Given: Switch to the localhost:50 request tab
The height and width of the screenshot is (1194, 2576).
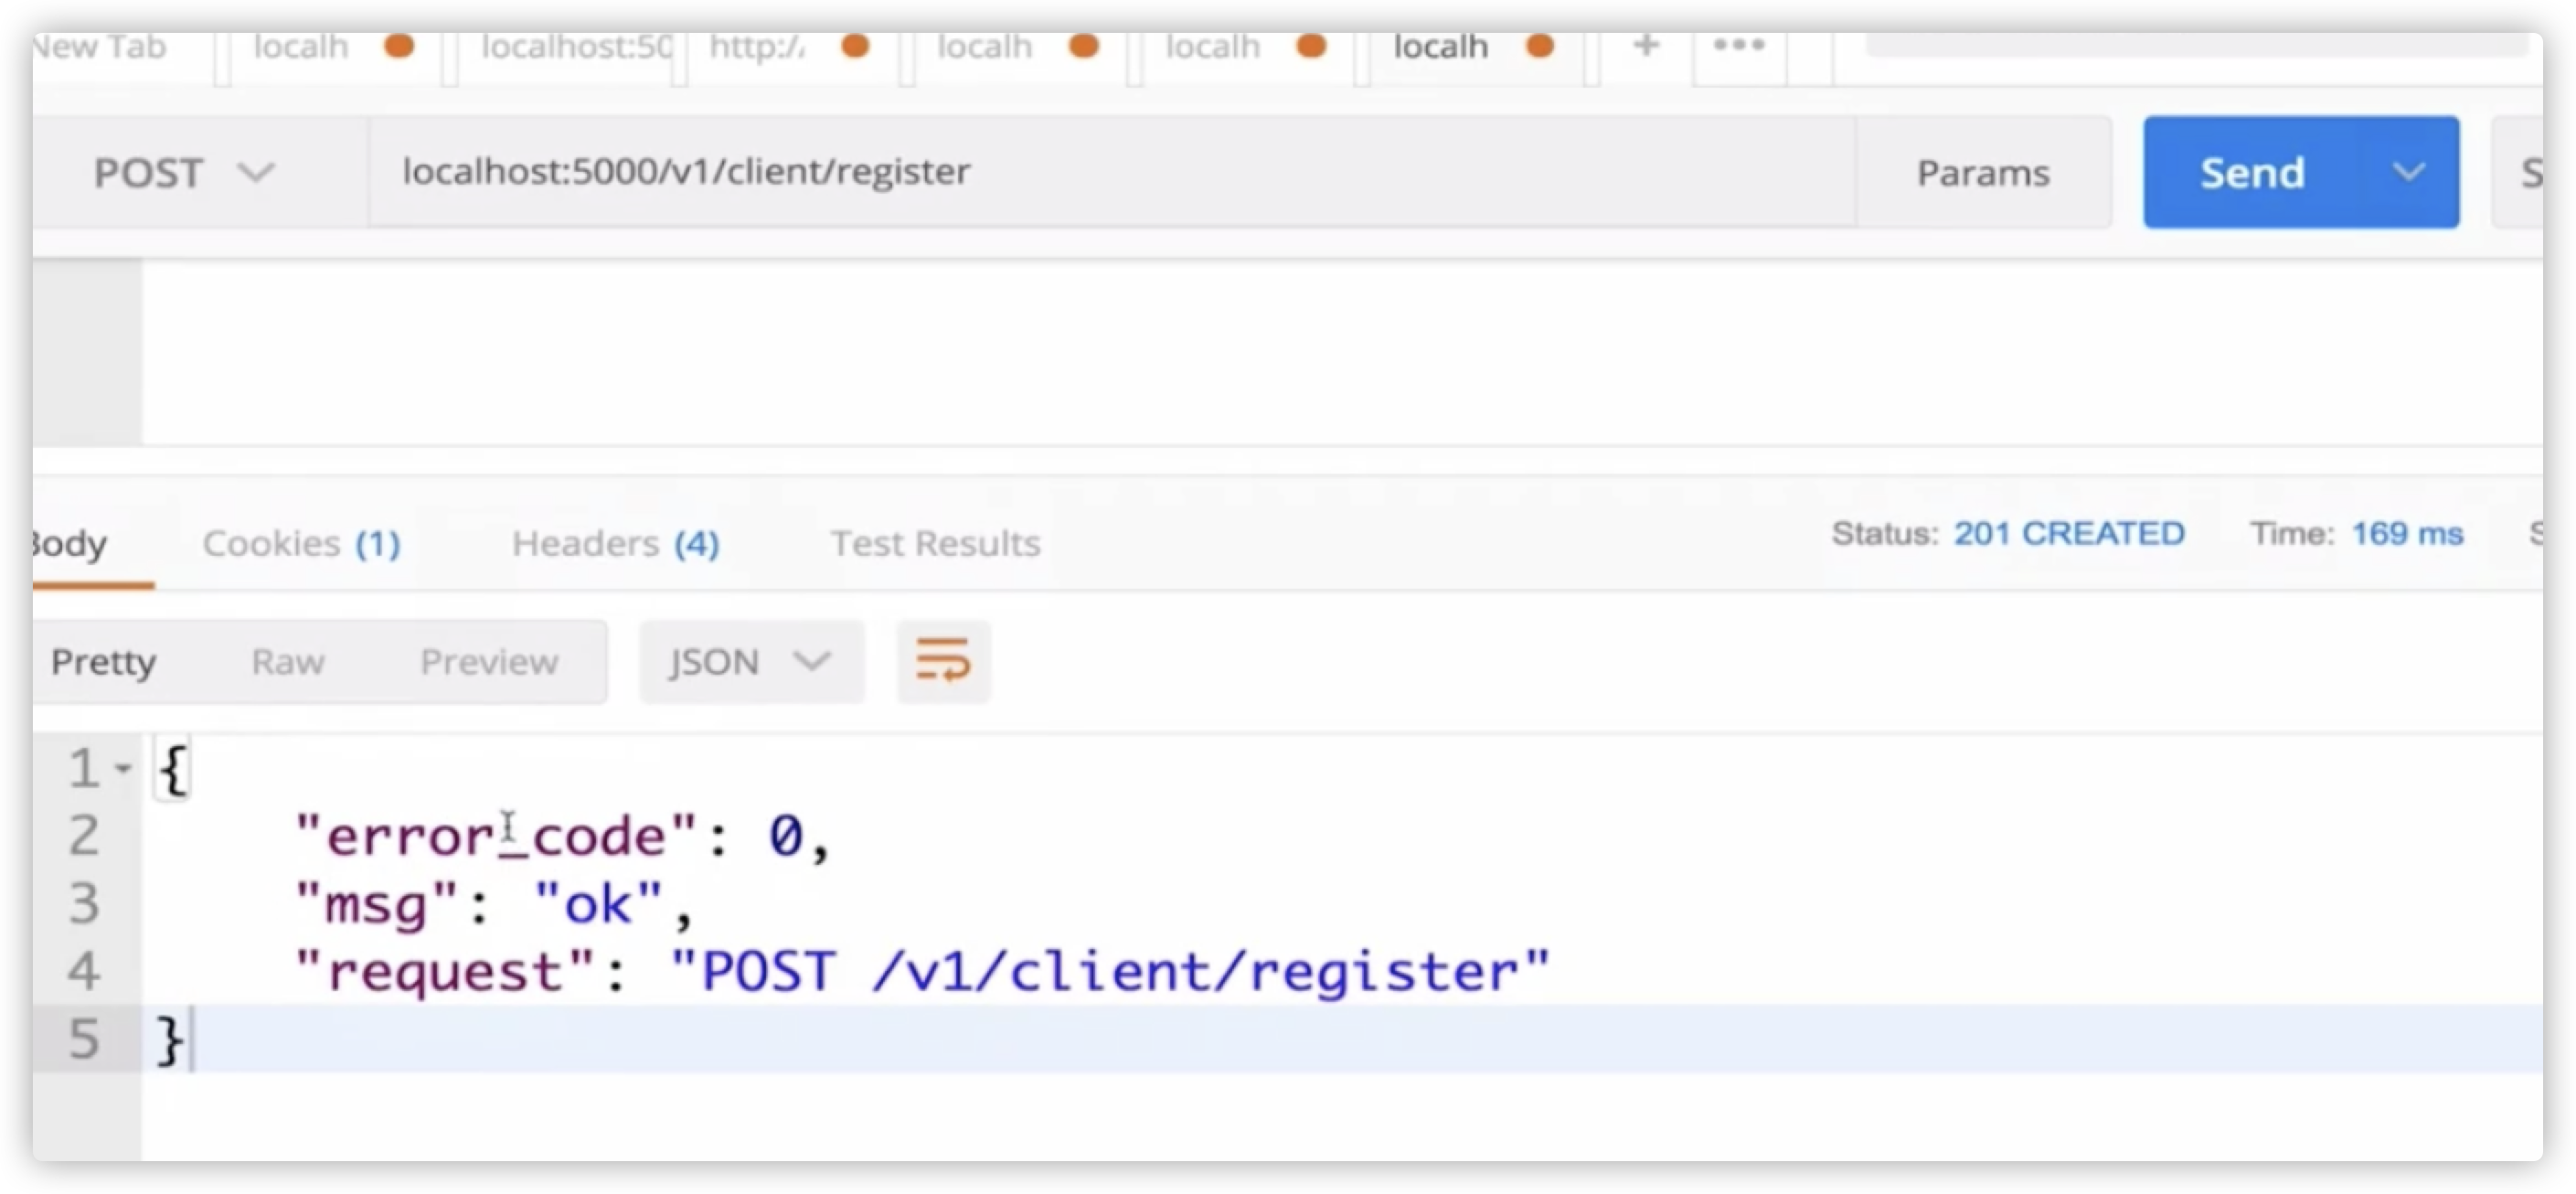Looking at the screenshot, I should (x=575, y=47).
